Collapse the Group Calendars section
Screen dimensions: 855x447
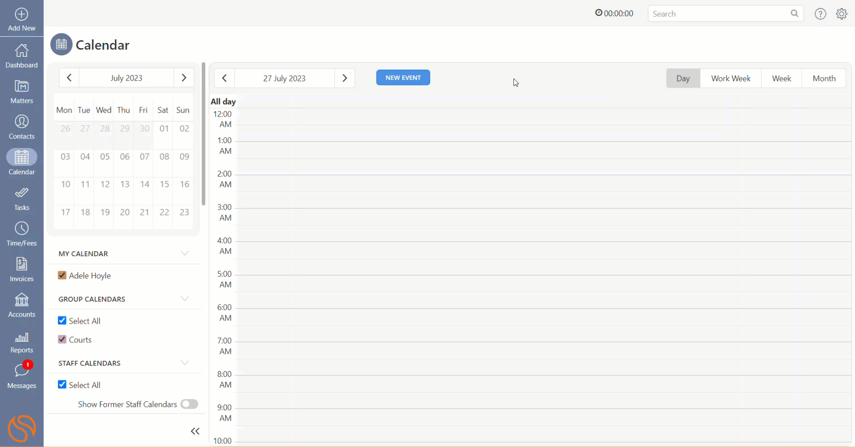pos(185,299)
